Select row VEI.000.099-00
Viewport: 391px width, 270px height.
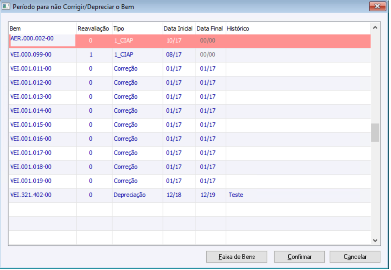click(190, 55)
